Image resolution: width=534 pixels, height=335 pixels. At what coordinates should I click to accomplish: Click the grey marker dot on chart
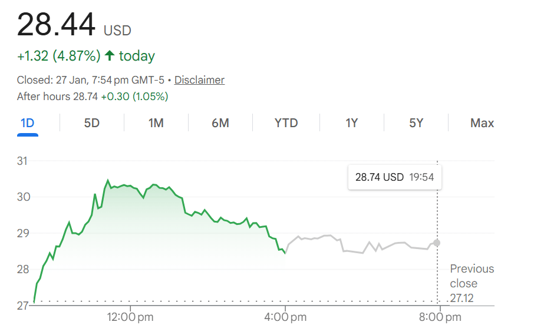pyautogui.click(x=437, y=243)
